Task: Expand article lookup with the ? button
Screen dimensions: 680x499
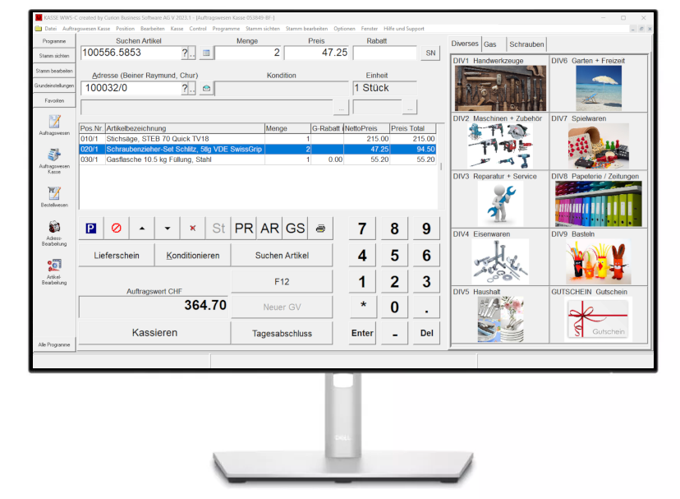Action: [x=185, y=53]
